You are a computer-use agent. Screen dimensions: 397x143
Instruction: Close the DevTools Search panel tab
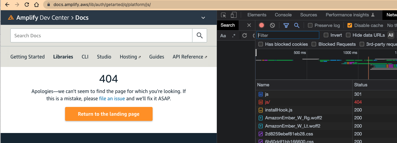tap(249, 25)
